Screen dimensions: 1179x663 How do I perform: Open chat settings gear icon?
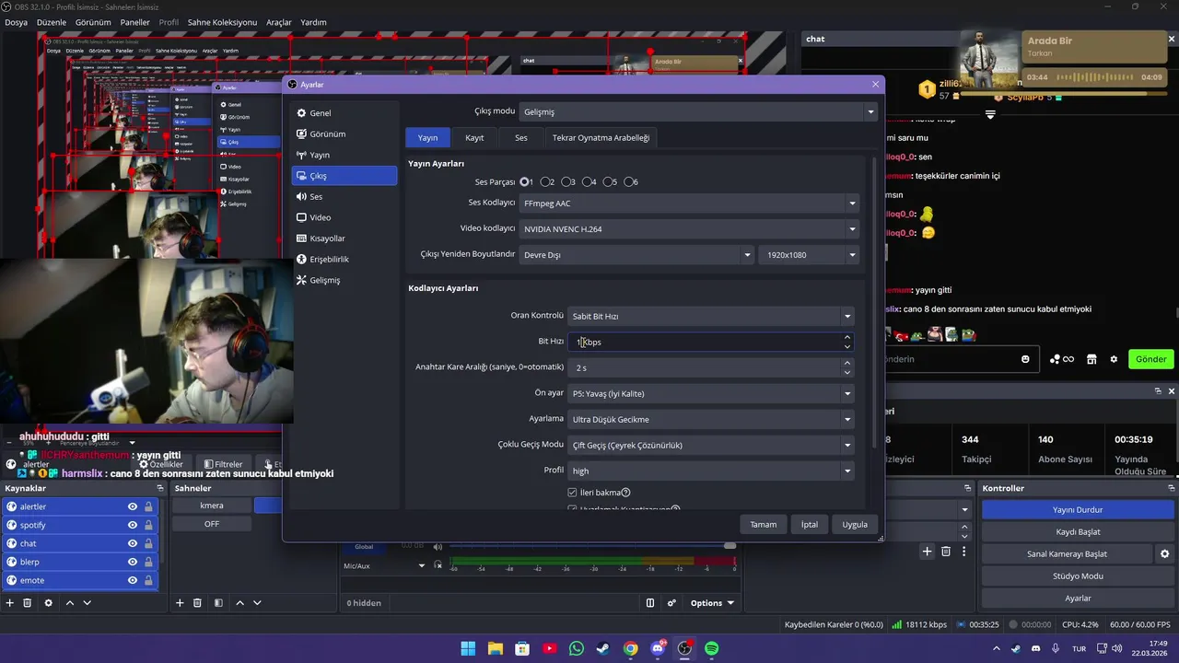pos(1114,359)
